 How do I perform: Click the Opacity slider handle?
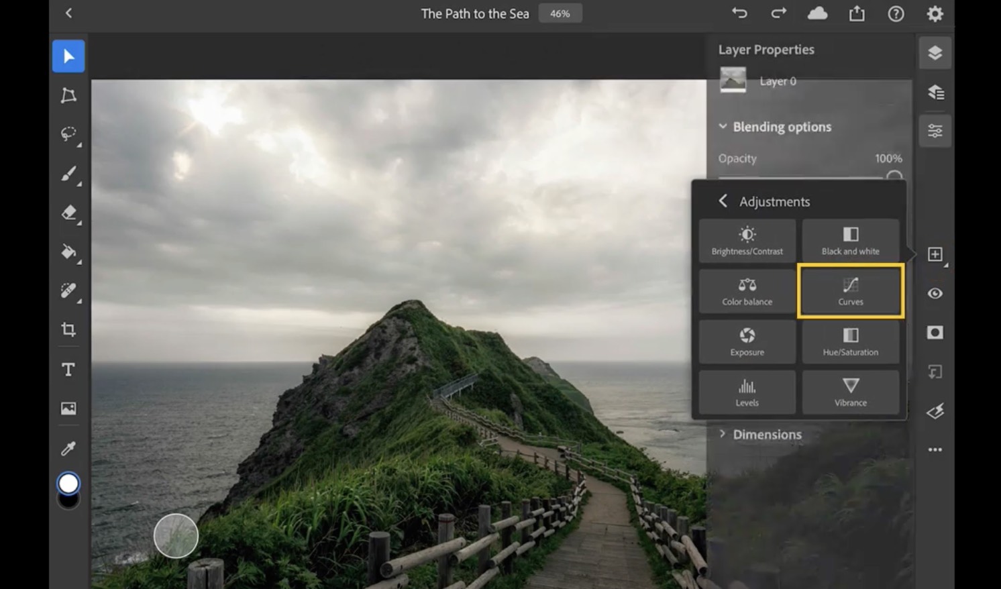pyautogui.click(x=894, y=176)
